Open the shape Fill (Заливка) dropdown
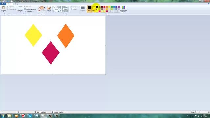 (74, 9)
